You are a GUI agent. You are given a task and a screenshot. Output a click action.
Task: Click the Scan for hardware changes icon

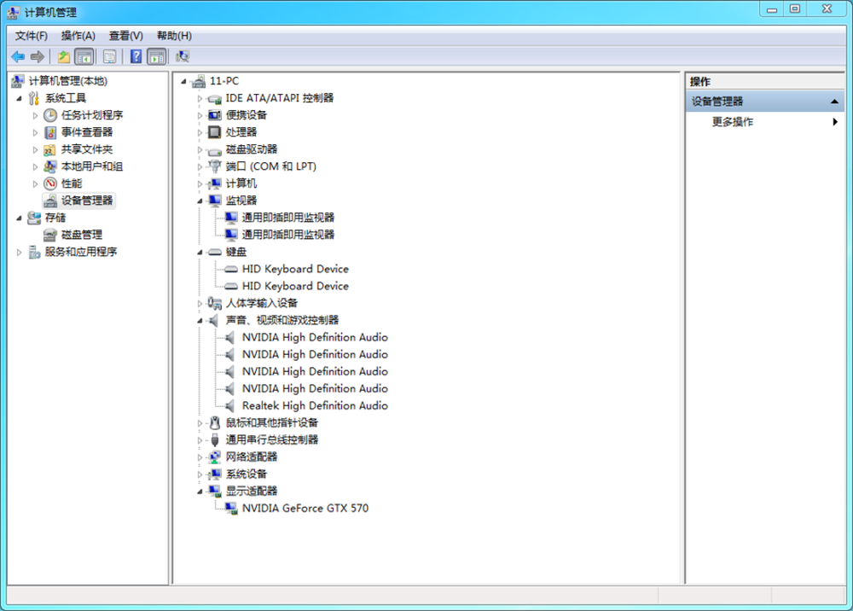[x=183, y=56]
